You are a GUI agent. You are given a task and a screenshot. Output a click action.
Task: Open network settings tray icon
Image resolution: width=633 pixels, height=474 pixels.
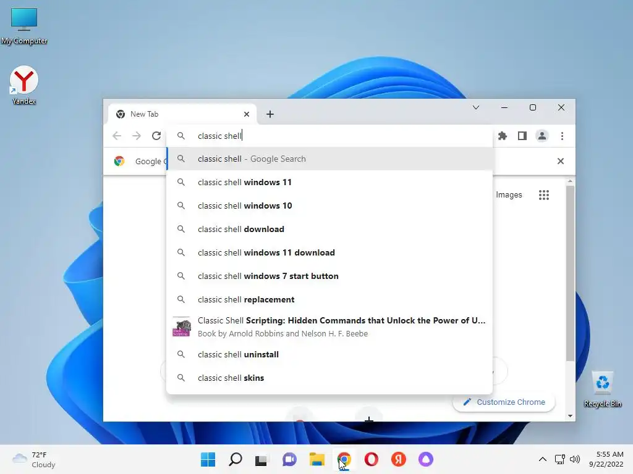coord(559,459)
